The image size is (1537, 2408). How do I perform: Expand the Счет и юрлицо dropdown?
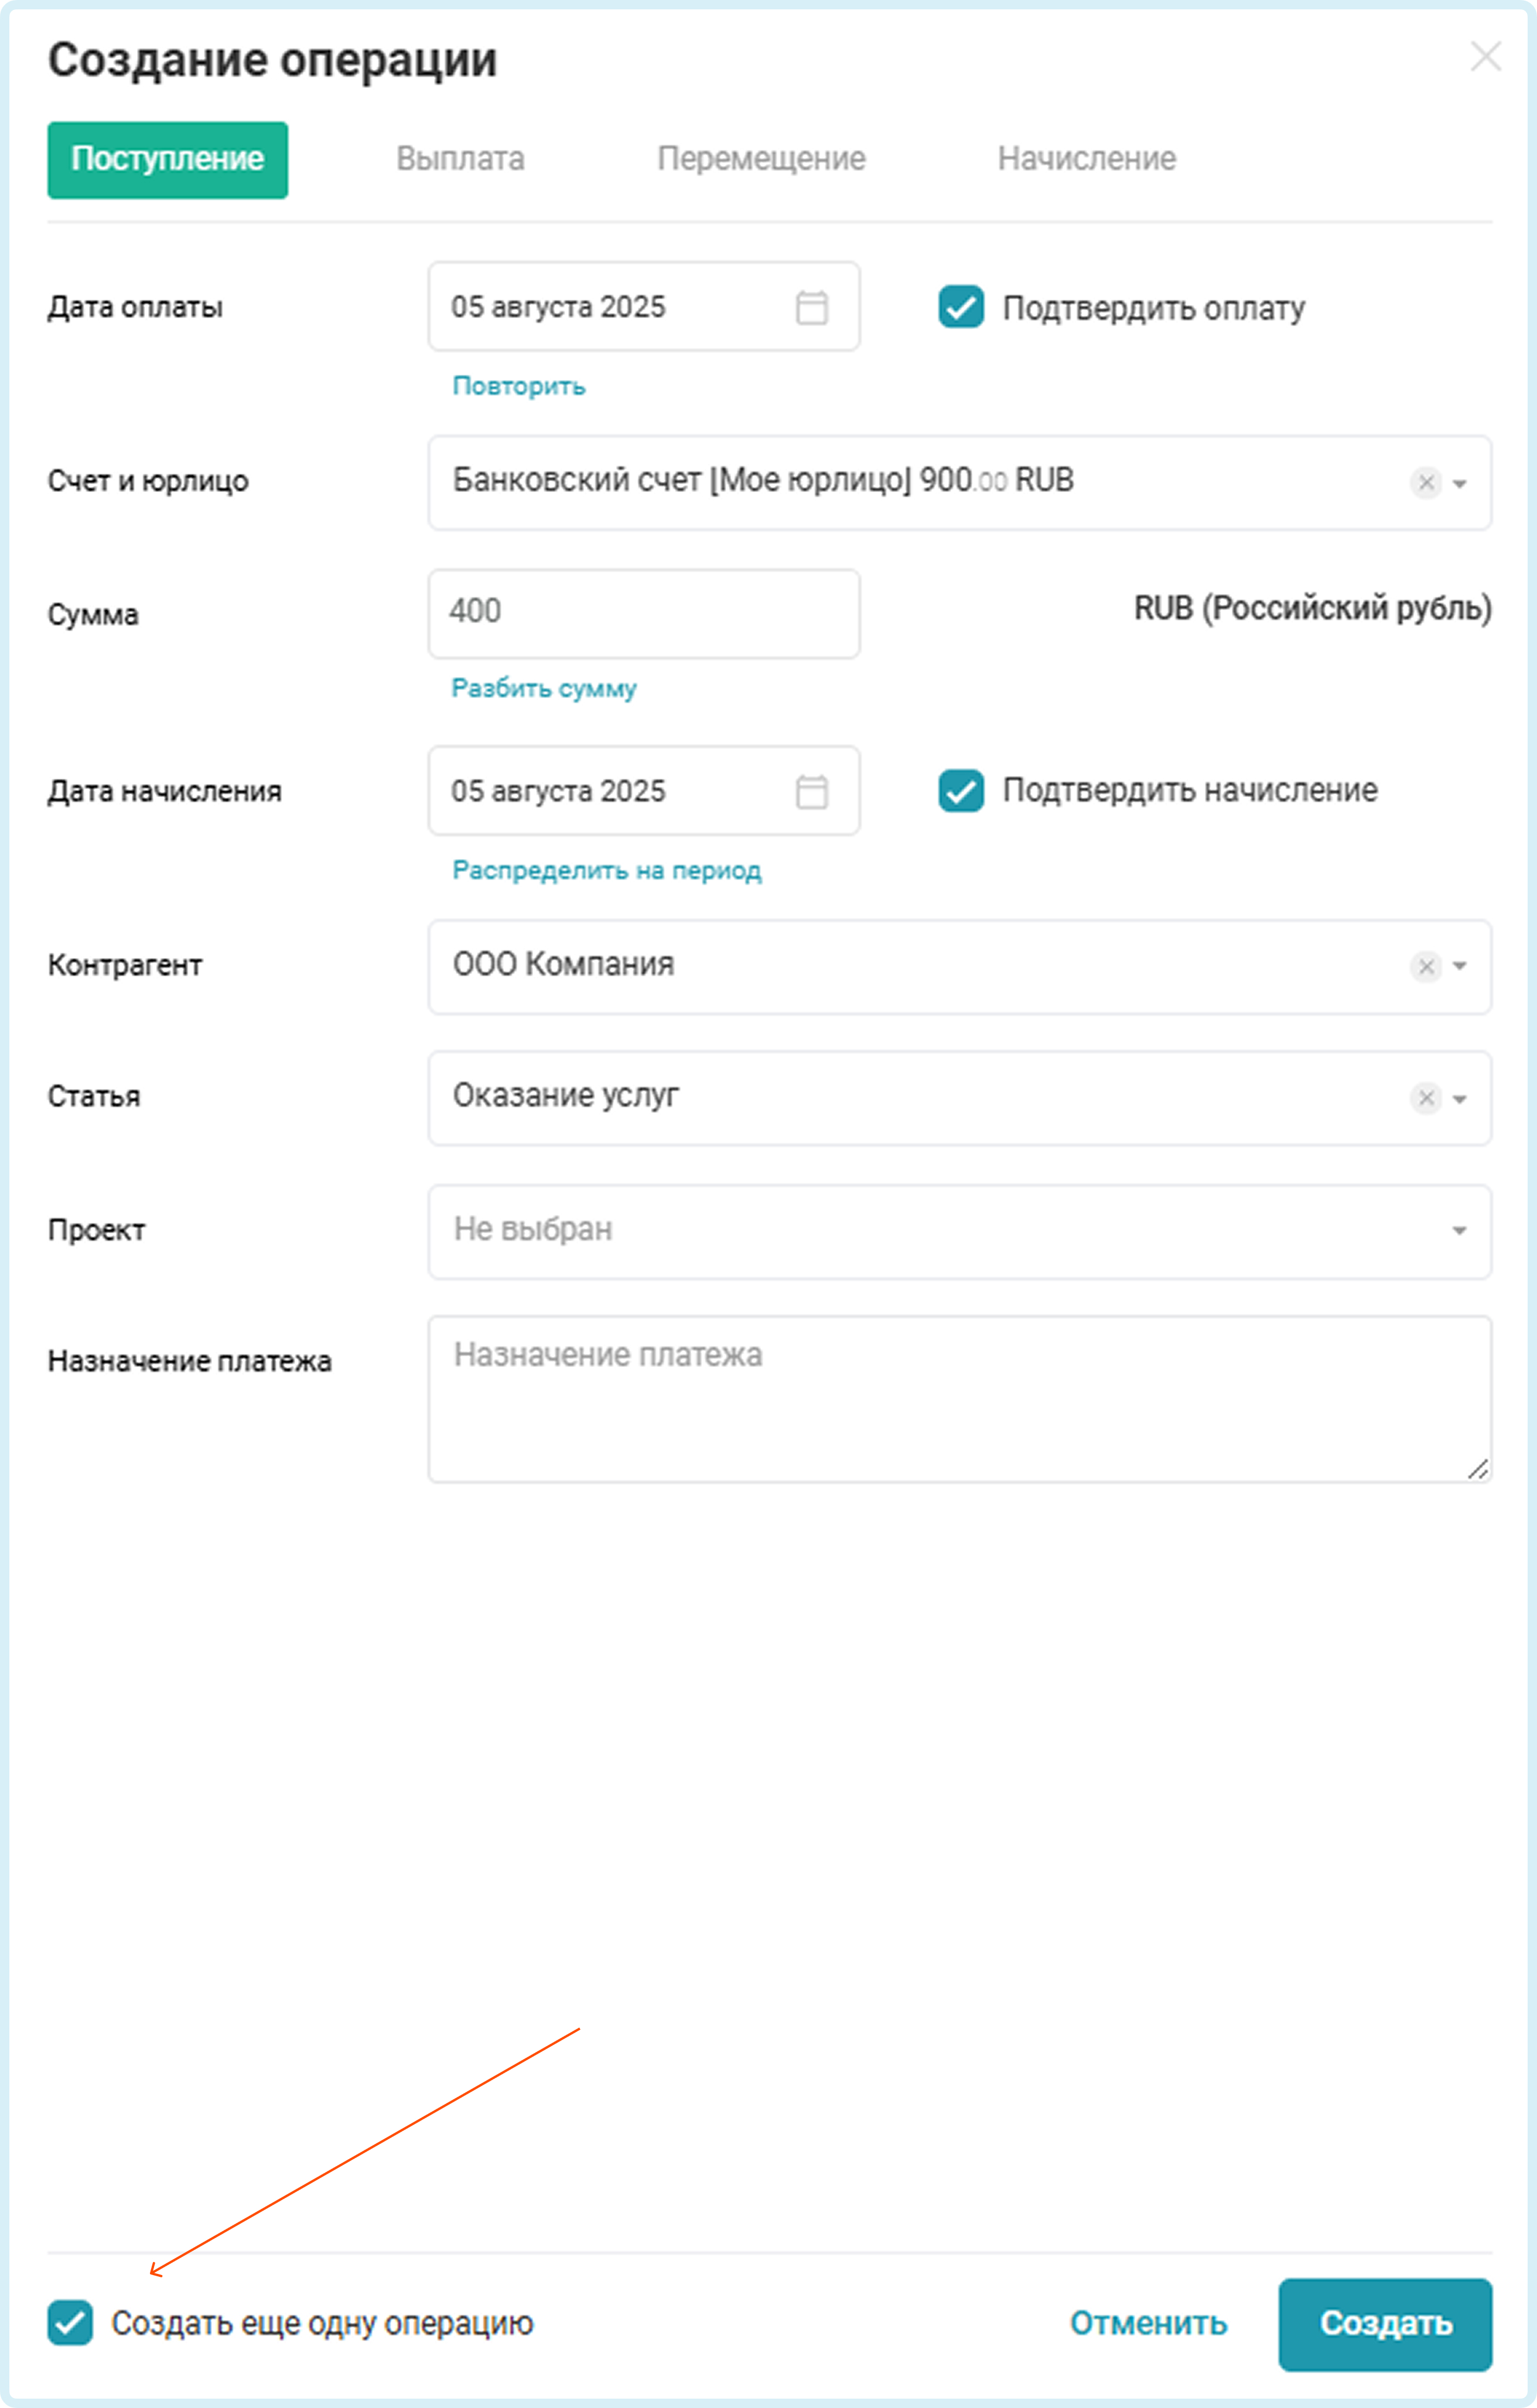click(x=1460, y=484)
